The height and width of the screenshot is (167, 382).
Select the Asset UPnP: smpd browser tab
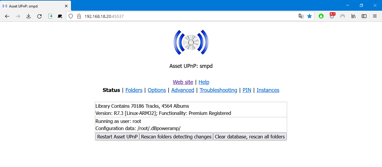pyautogui.click(x=36, y=6)
